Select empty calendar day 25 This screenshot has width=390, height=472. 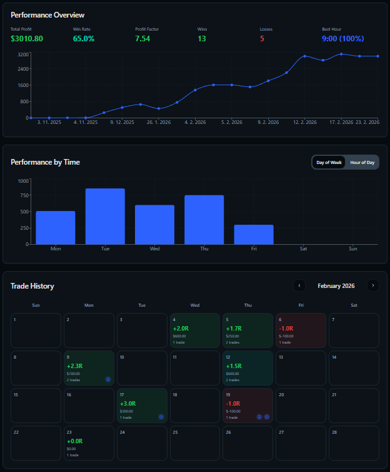(x=195, y=443)
